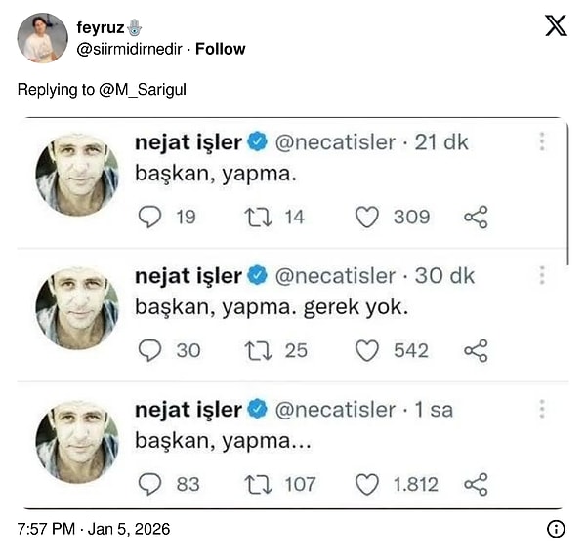Share the 21 dk tweet

pyautogui.click(x=476, y=217)
